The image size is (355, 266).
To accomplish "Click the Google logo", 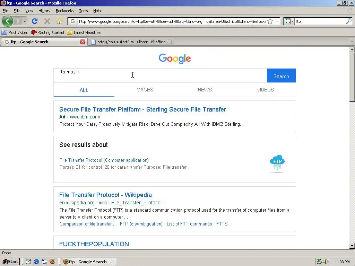I will click(x=175, y=59).
